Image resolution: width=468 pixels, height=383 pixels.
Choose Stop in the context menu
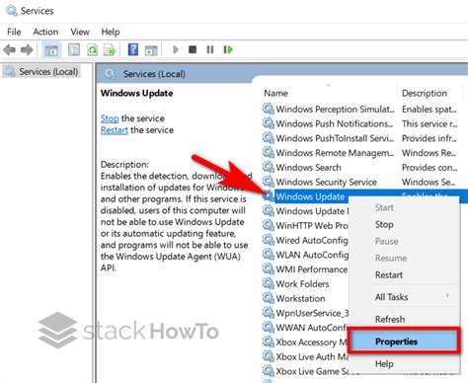tap(384, 224)
